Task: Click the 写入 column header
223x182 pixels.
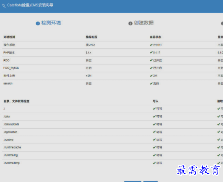Action: point(156,101)
